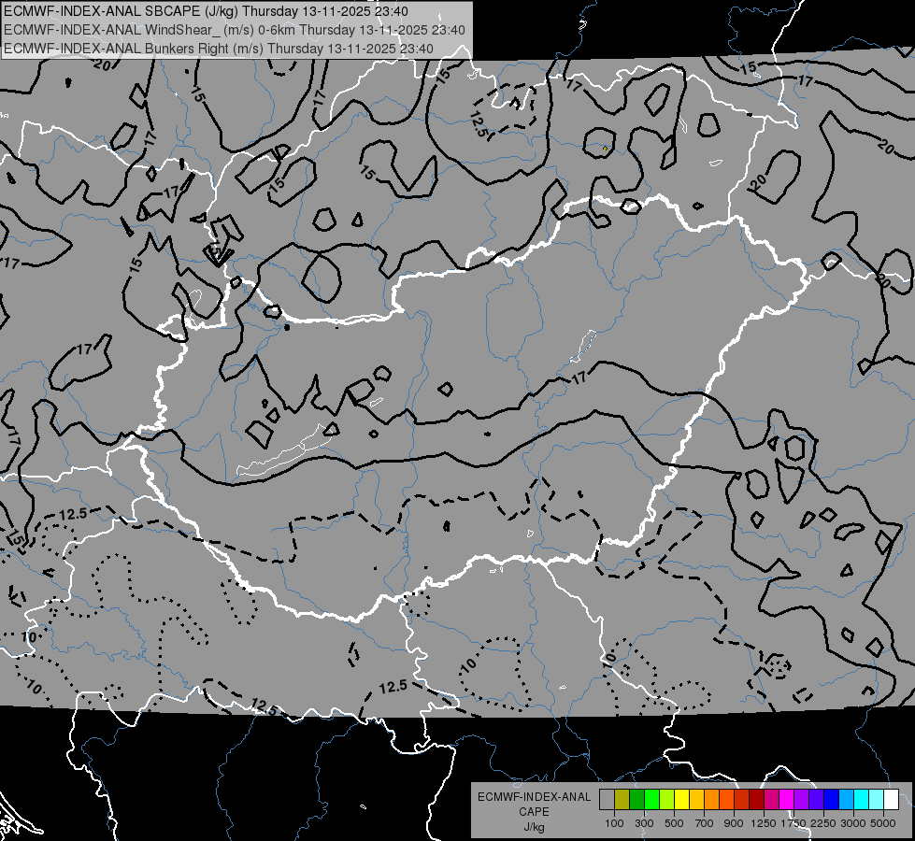The width and height of the screenshot is (915, 841).
Task: Click the legend value 700
Action: pos(705,823)
